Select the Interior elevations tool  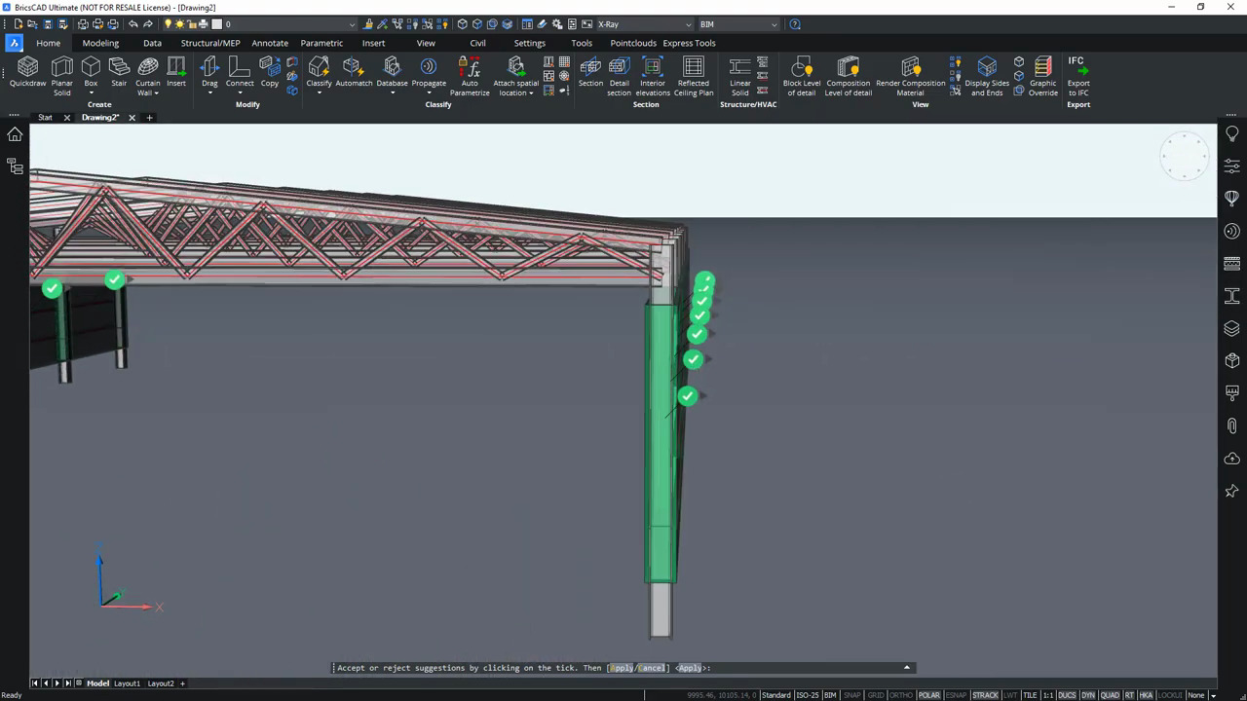click(653, 76)
